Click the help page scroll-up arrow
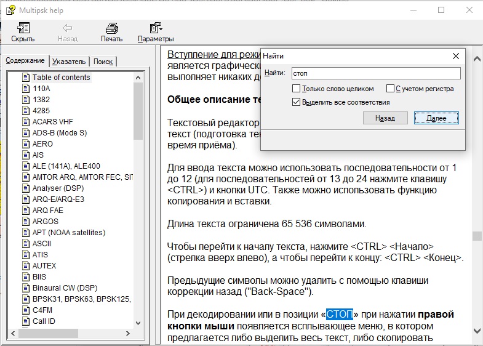This screenshot has height=346, width=483. [x=477, y=58]
